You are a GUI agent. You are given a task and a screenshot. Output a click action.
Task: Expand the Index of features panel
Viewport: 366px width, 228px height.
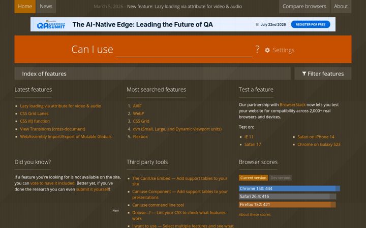point(152,73)
